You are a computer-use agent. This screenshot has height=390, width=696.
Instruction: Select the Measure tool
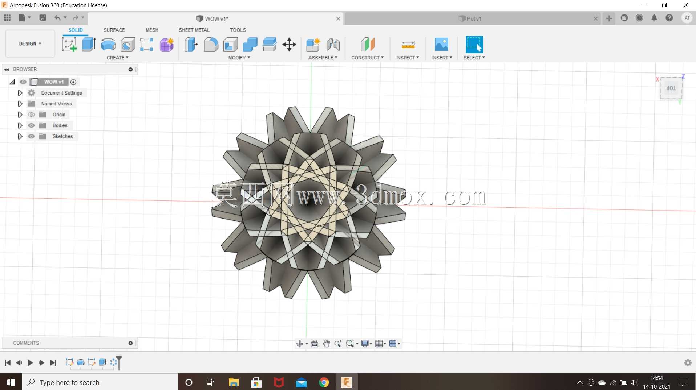408,45
